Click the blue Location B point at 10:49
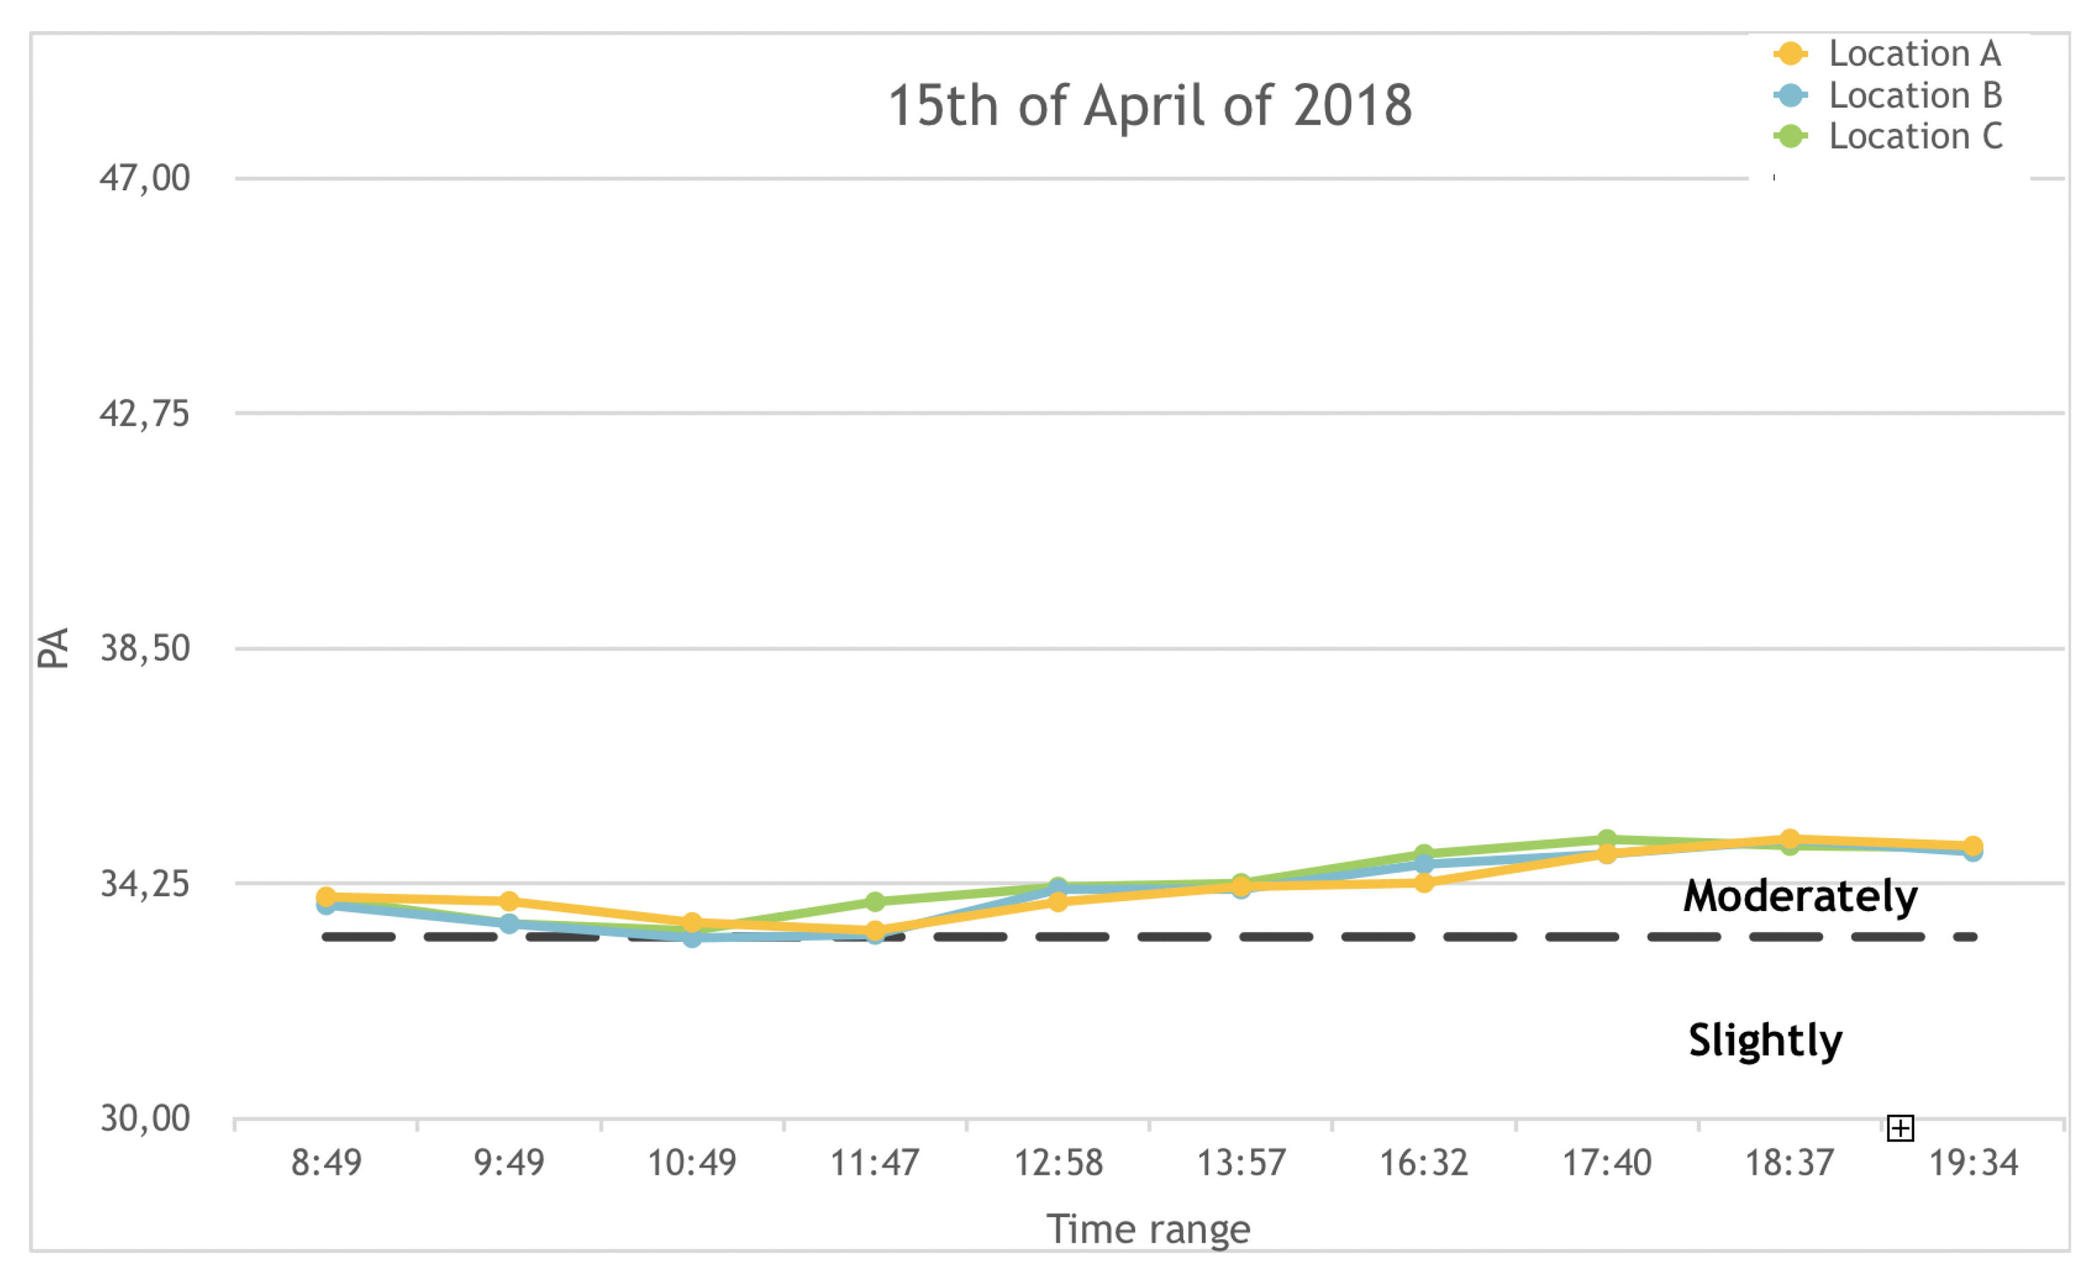The width and height of the screenshot is (2097, 1278). [x=692, y=938]
